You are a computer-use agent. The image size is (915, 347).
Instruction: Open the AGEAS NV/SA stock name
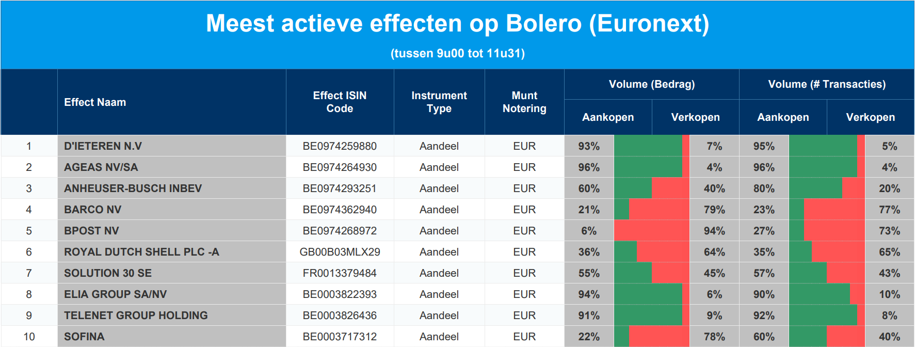101,167
